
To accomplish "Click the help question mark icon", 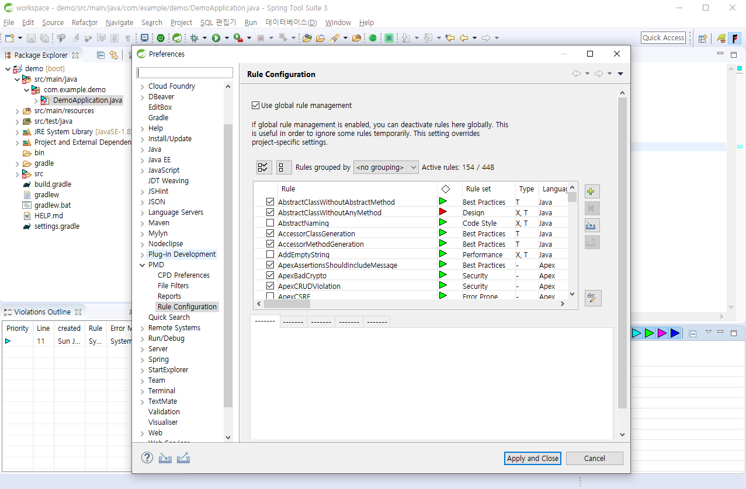I will (x=147, y=458).
